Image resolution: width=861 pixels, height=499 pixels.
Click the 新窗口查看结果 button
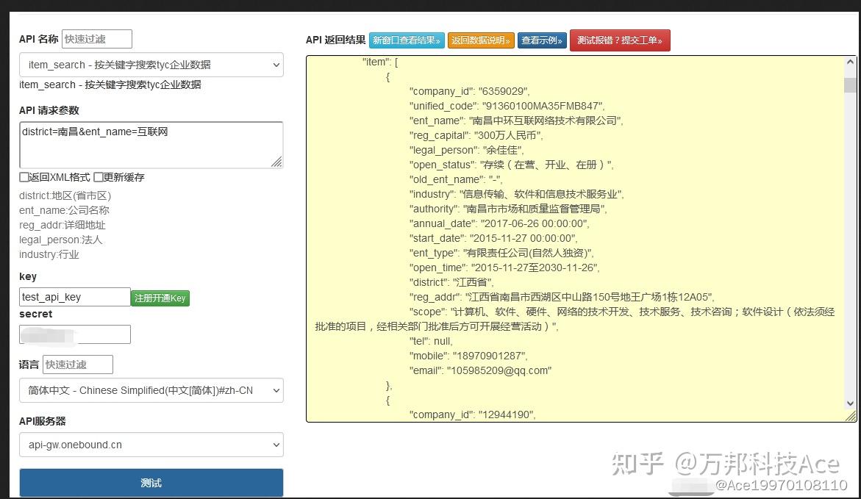pos(407,40)
